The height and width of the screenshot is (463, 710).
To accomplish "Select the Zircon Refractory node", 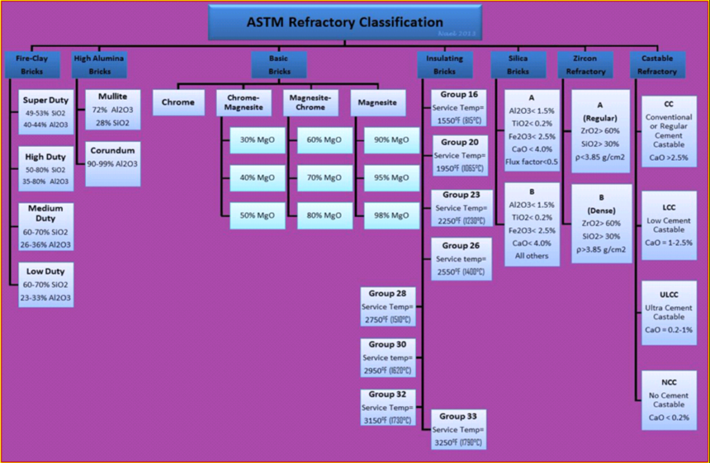I will 585,64.
